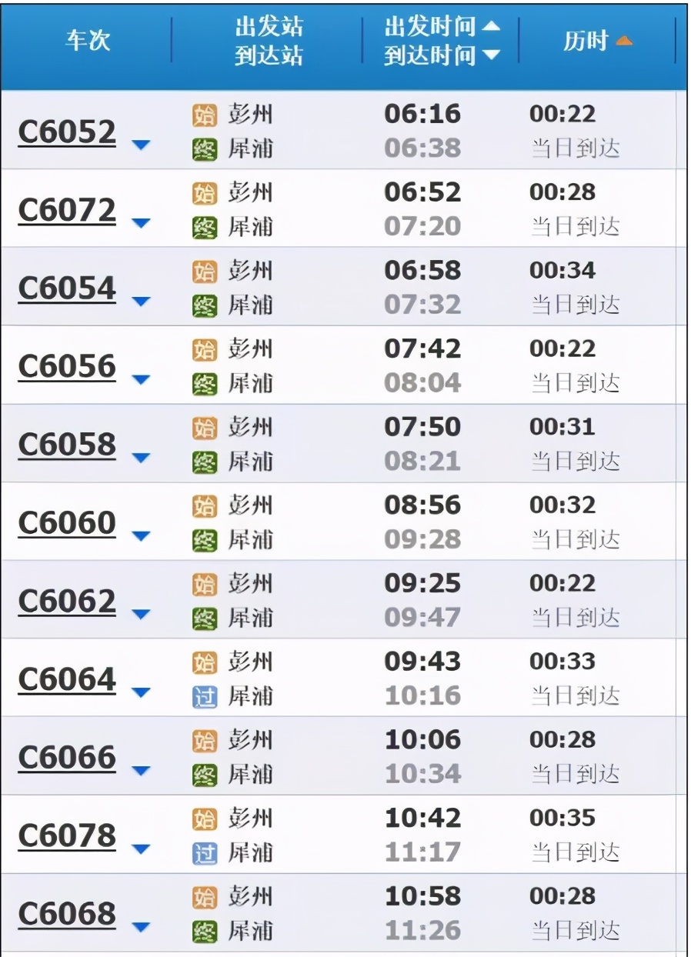Open train number link C6054
This screenshot has width=691, height=957.
coord(67,288)
